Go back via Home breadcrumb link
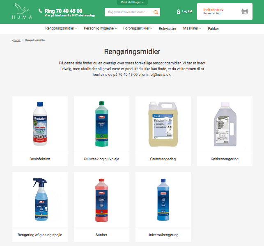Screen dimensions: 264x246 [x=16, y=40]
